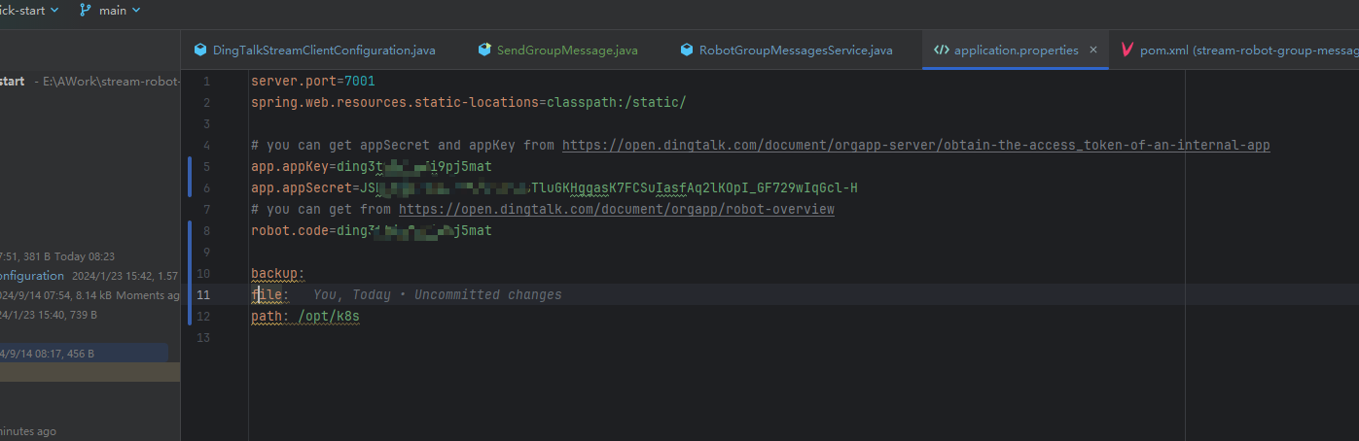Screen dimensions: 1359x441
Task: Select the highlighted row showing '08:17, 456 B'
Action: point(84,354)
